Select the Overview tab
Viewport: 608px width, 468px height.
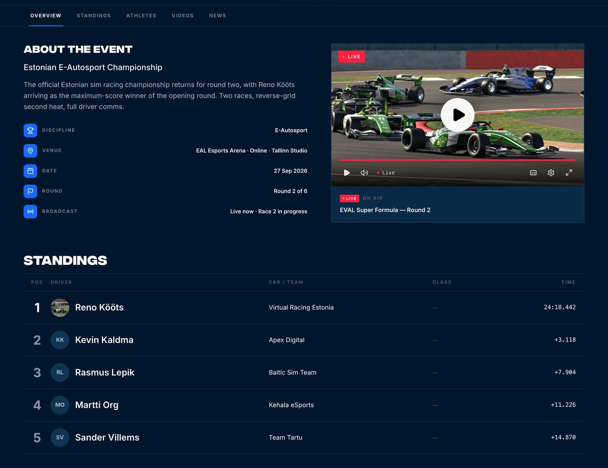(x=46, y=16)
